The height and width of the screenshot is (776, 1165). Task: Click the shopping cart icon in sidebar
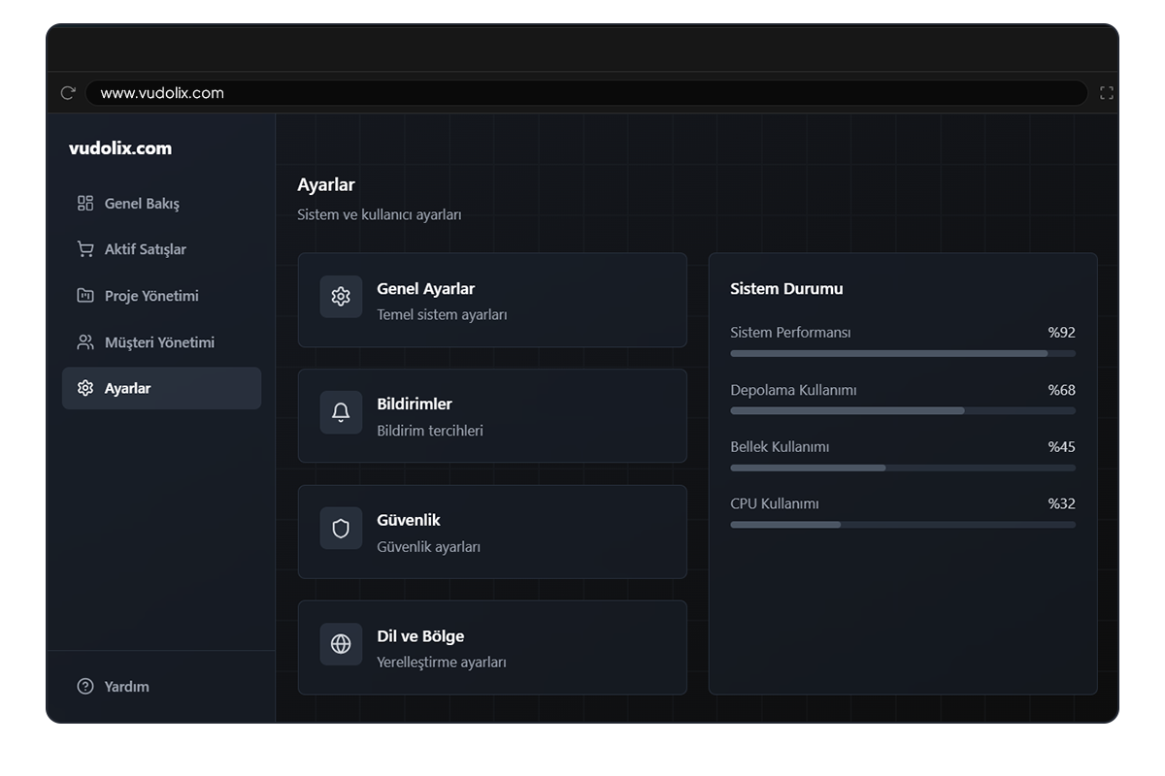[x=85, y=249]
